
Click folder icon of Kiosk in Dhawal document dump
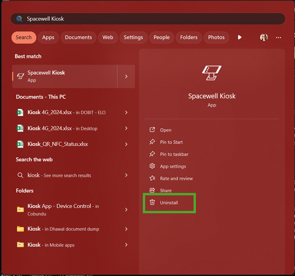(x=20, y=229)
